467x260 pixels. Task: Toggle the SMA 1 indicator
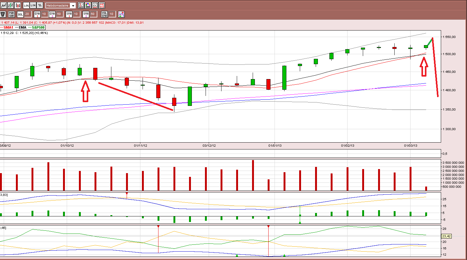click(69, 14)
